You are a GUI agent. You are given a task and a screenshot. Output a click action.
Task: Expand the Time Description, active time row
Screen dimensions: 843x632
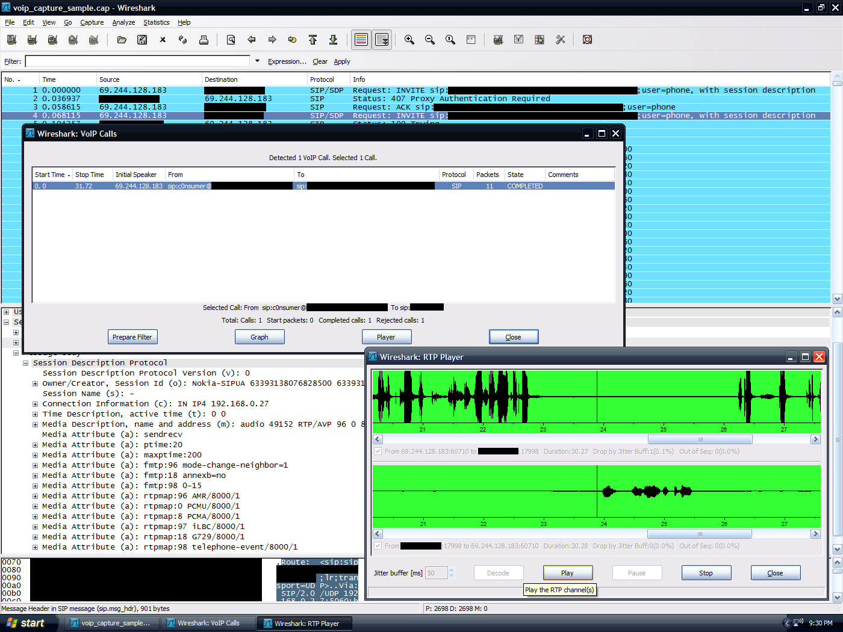click(x=36, y=414)
